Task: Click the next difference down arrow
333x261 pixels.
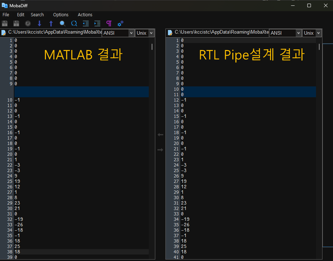Action: point(39,24)
